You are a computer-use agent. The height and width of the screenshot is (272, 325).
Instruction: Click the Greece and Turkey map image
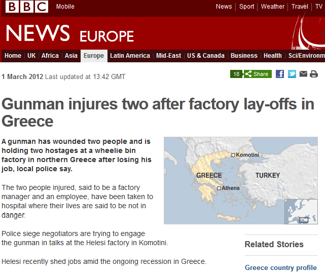241,180
